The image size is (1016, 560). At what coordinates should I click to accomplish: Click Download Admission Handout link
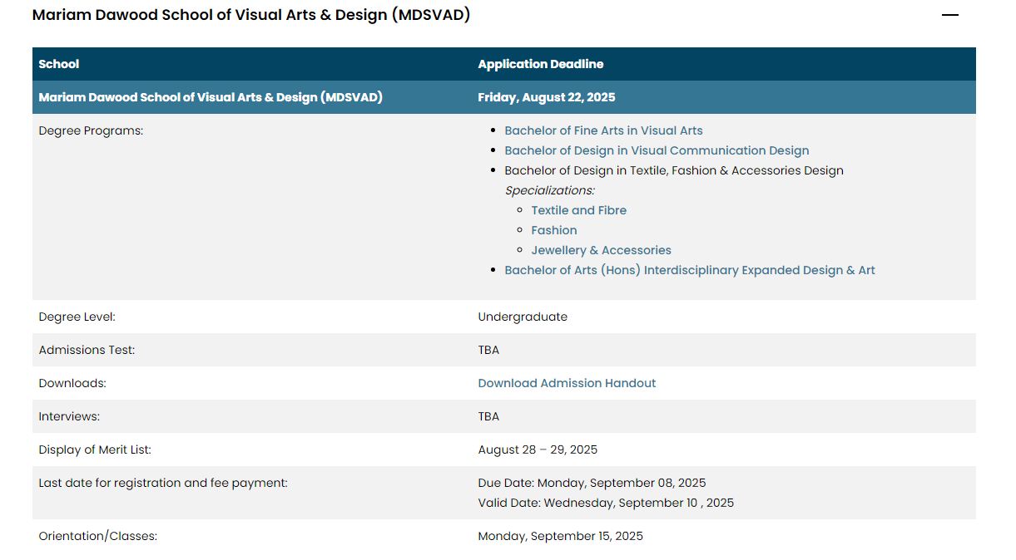tap(567, 383)
